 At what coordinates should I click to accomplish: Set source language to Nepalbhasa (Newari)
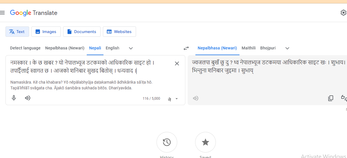coord(65,48)
